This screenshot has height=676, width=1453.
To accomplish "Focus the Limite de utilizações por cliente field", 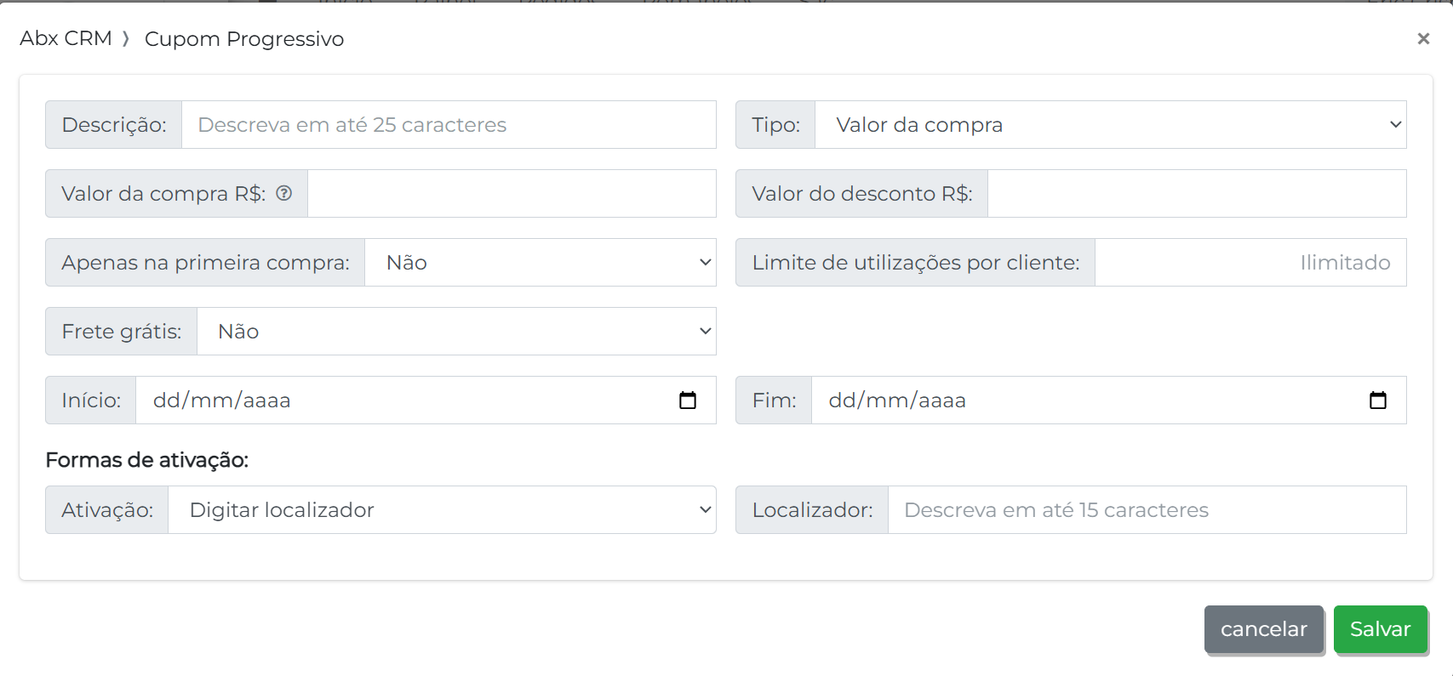I will click(1250, 263).
